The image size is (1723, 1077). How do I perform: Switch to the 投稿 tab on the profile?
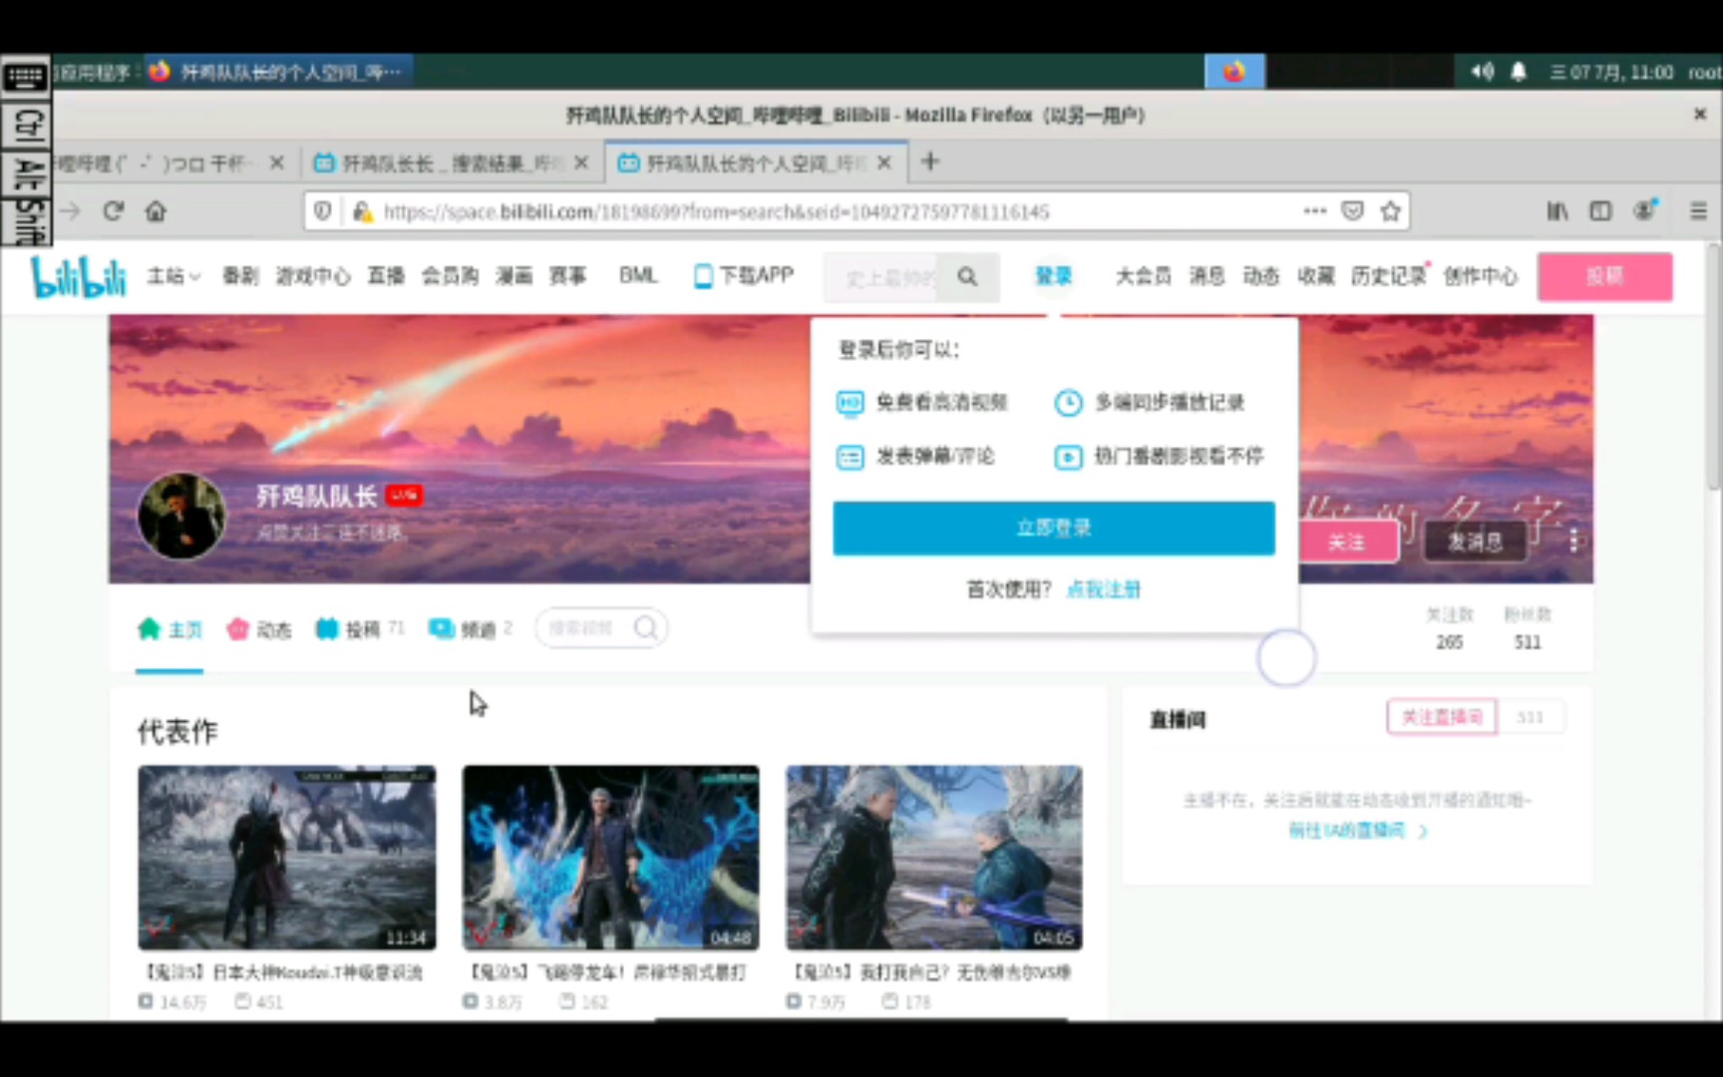tap(361, 628)
